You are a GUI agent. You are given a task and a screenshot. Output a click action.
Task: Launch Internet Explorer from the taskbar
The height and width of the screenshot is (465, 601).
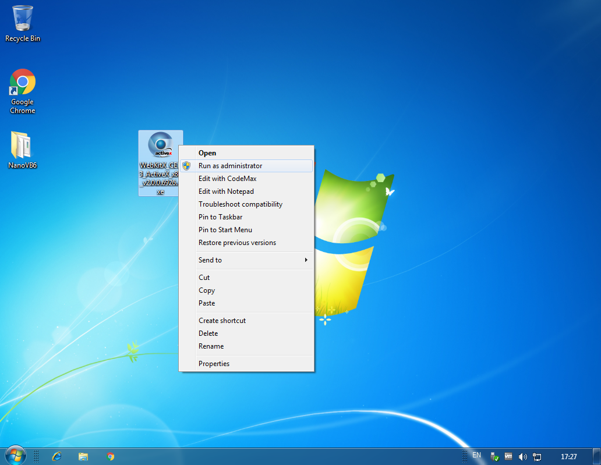tap(56, 456)
